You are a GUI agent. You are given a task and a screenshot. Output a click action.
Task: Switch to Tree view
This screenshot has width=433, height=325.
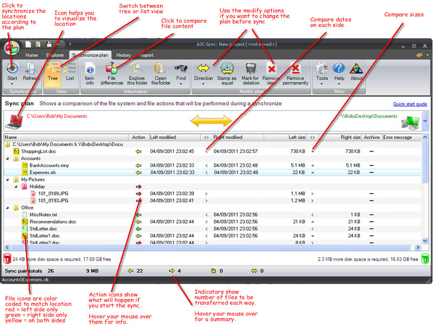tap(53, 74)
